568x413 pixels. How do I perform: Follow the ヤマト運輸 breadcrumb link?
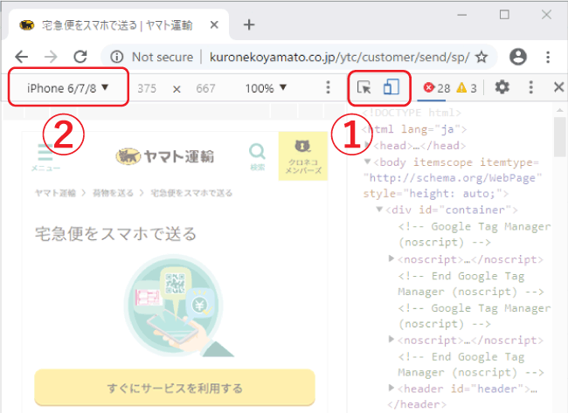click(55, 193)
